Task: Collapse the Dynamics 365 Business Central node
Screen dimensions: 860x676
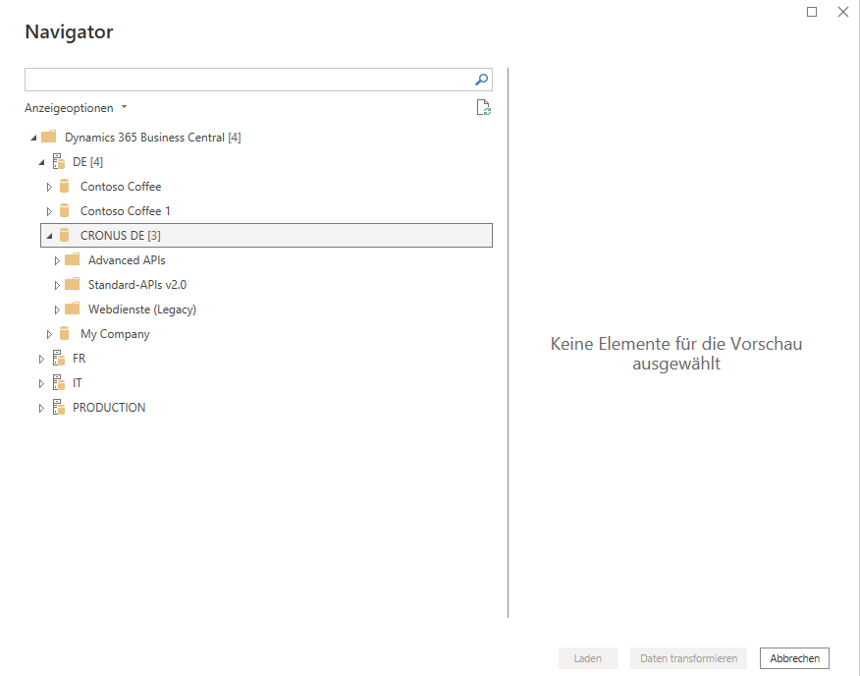Action: click(33, 138)
